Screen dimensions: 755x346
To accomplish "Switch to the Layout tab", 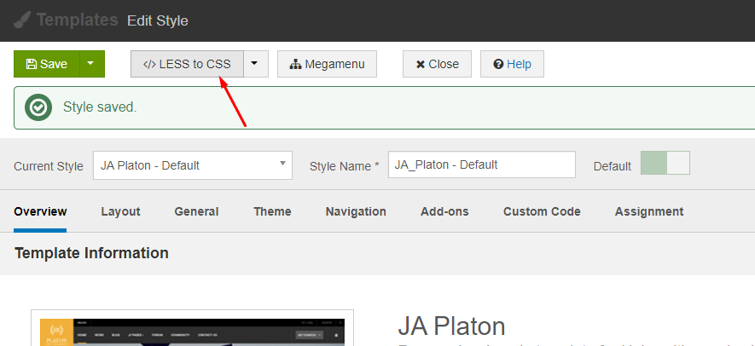I will [x=120, y=211].
